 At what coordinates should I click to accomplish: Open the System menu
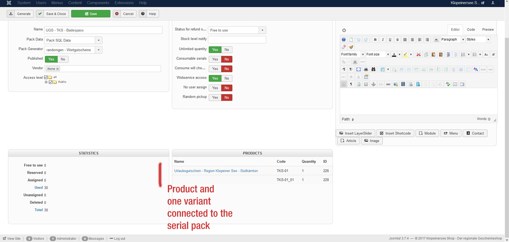pyautogui.click(x=24, y=3)
